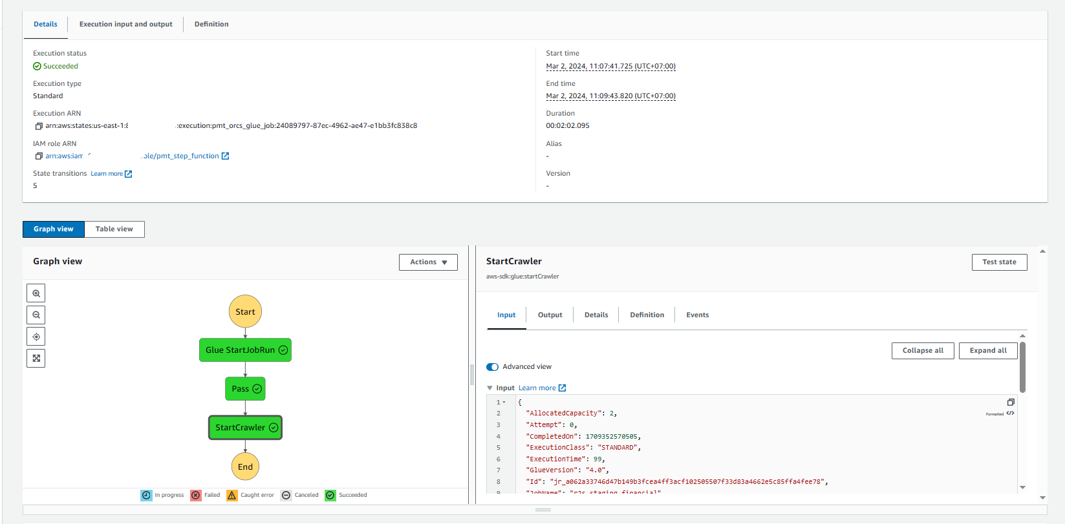Click the inner input panel scrollbar

tap(1022, 367)
